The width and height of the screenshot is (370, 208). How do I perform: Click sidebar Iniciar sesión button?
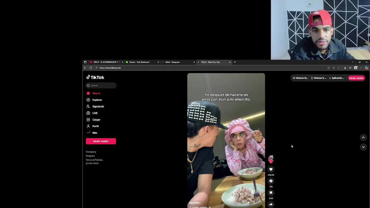[101, 141]
